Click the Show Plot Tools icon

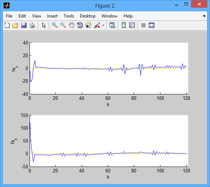pos(152,25)
